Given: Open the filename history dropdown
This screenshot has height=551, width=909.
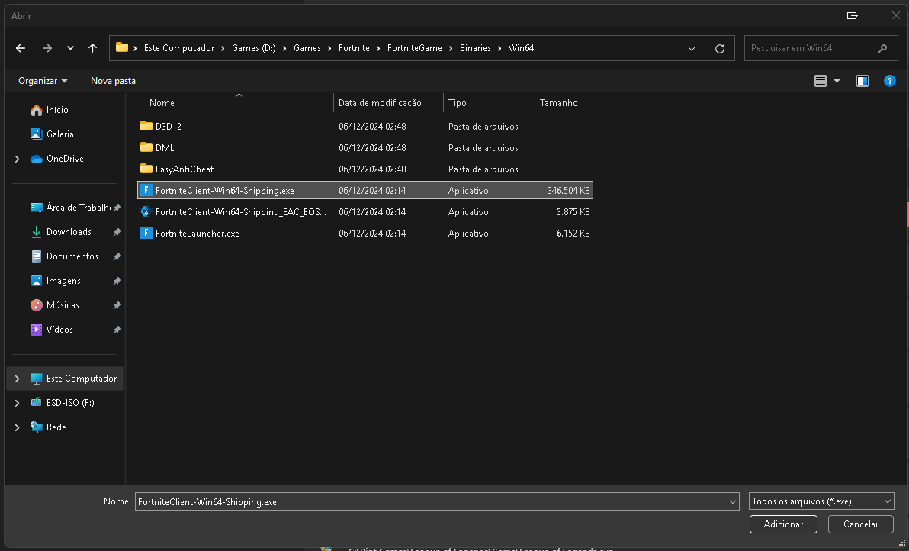Looking at the screenshot, I should (733, 501).
